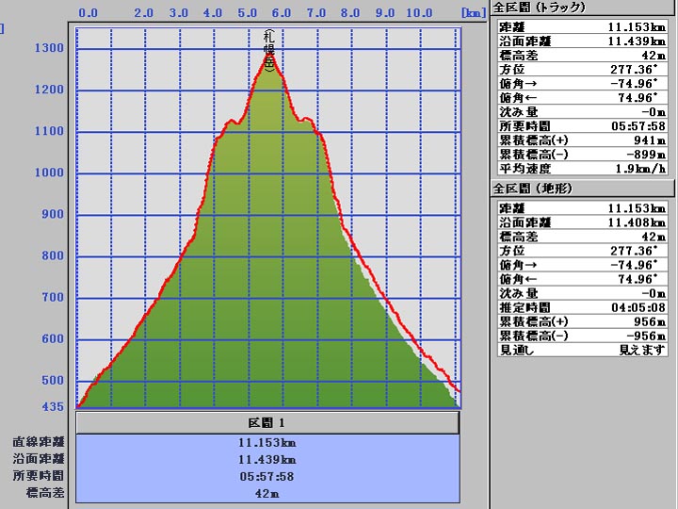Click the 沿面距離 11.439km cell below graph
The height and width of the screenshot is (509, 678).
[267, 459]
